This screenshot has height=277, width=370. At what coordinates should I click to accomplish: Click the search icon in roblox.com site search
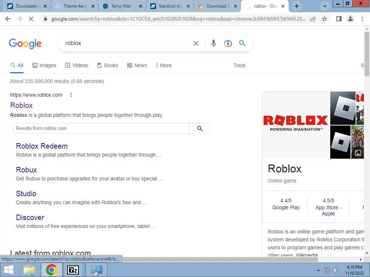(200, 128)
